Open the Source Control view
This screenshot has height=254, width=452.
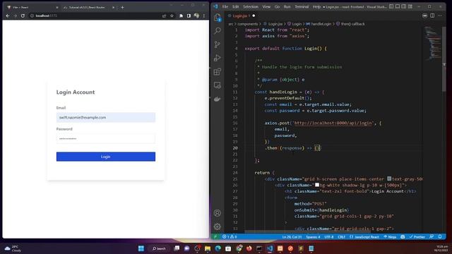click(x=218, y=44)
